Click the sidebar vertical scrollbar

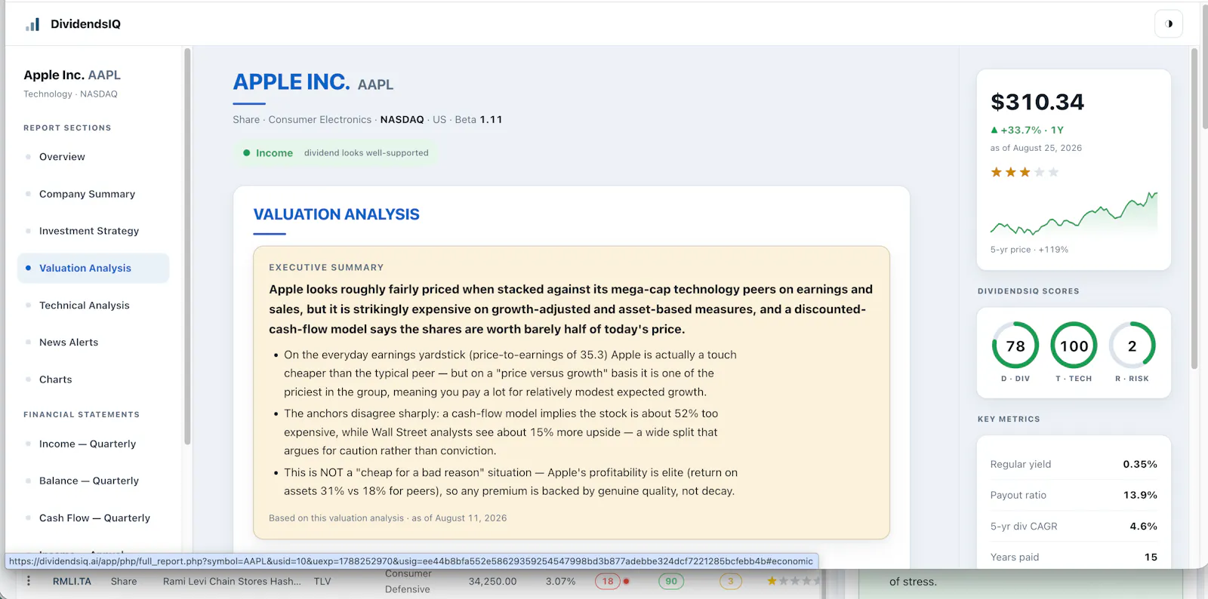pyautogui.click(x=187, y=247)
